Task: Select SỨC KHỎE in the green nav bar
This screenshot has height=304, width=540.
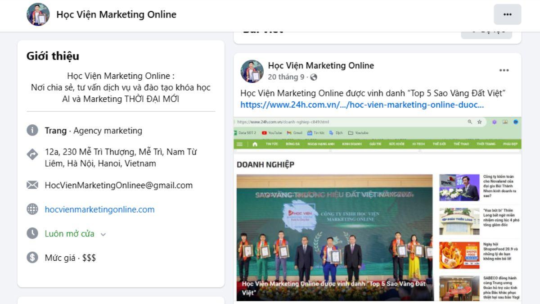Action: point(397,144)
